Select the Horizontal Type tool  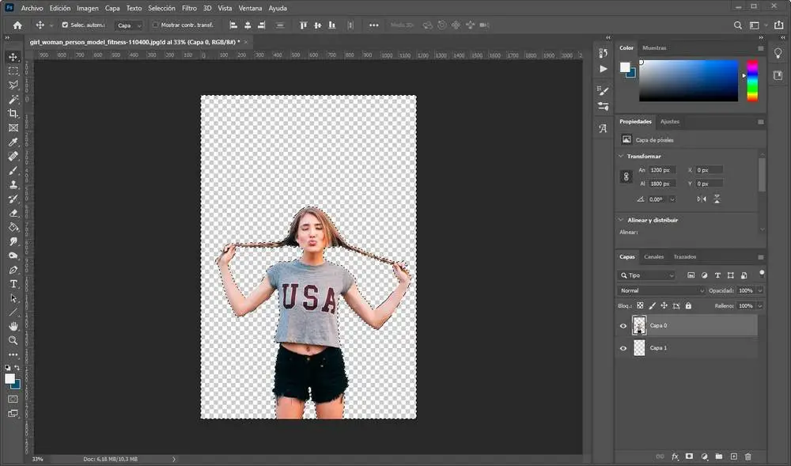13,284
